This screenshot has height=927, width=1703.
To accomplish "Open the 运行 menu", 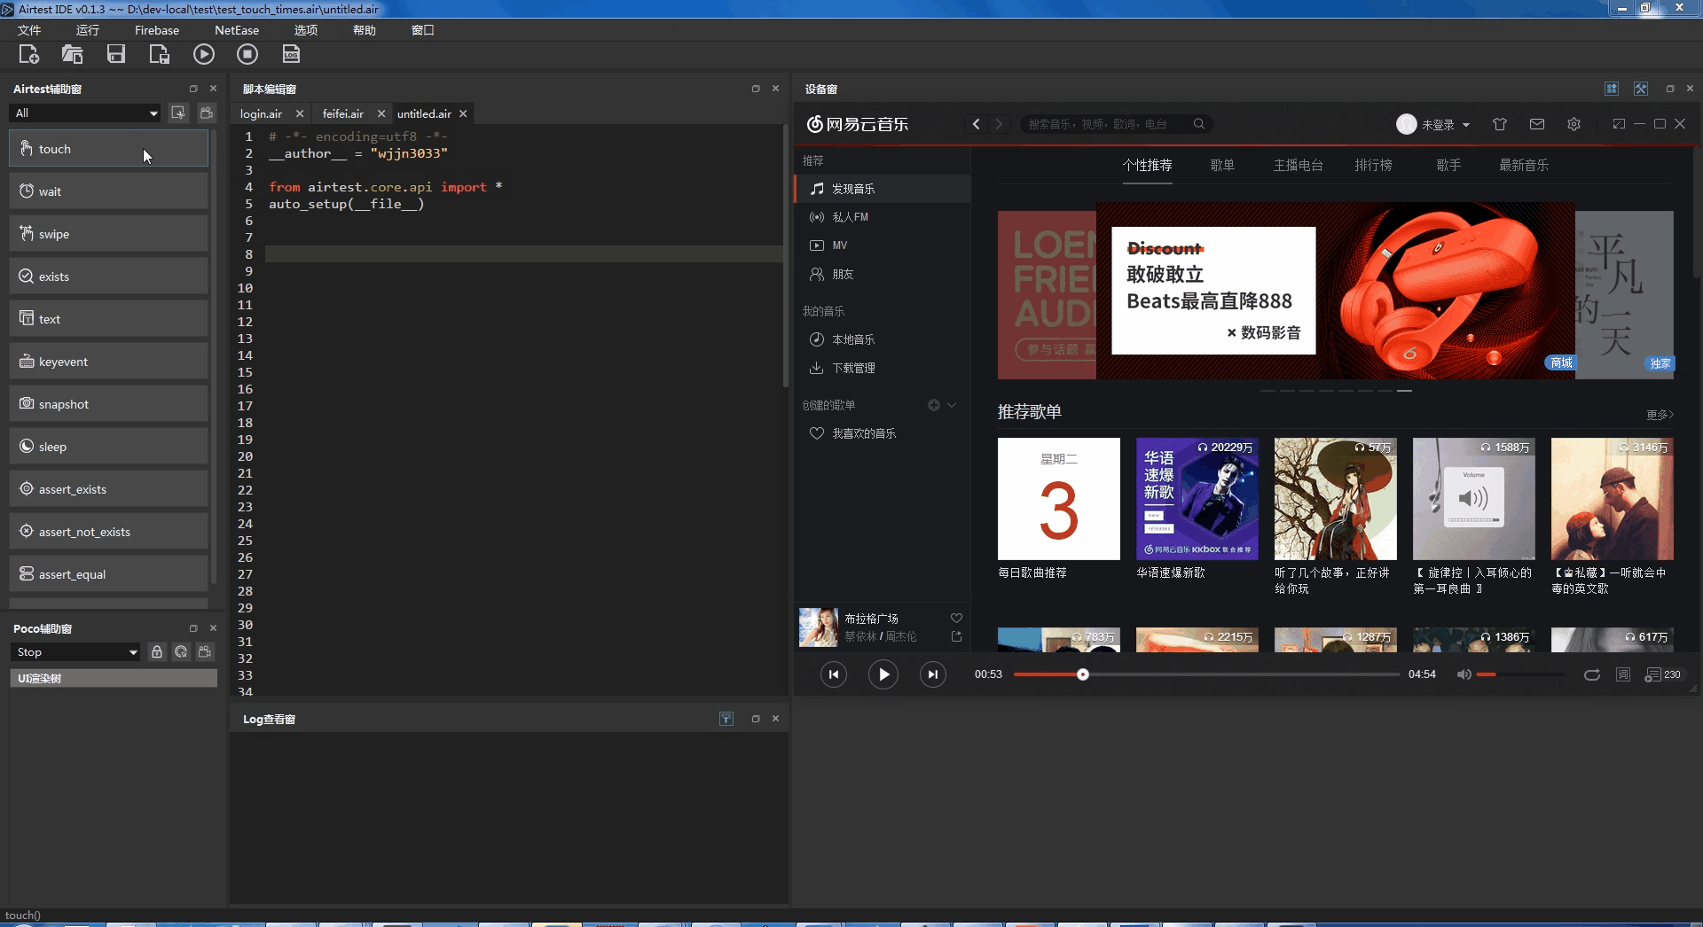I will [88, 30].
